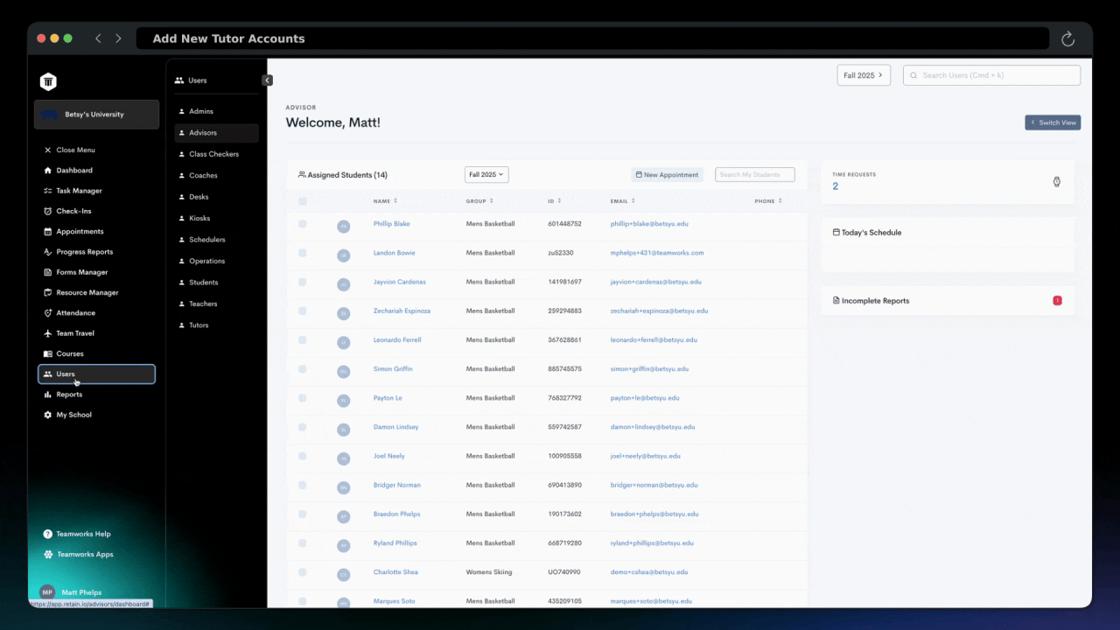Screen dimensions: 1120x630
Task: Open the Fall 2025 dropdown in Assigned Students
Action: (486, 175)
